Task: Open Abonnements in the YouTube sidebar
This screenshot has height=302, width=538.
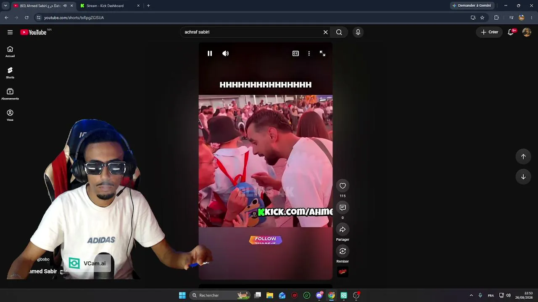Action: tap(10, 94)
